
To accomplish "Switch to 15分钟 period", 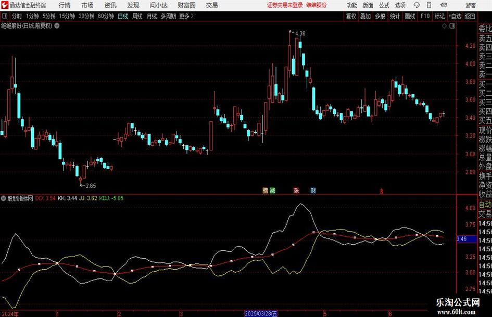I will [67, 16].
